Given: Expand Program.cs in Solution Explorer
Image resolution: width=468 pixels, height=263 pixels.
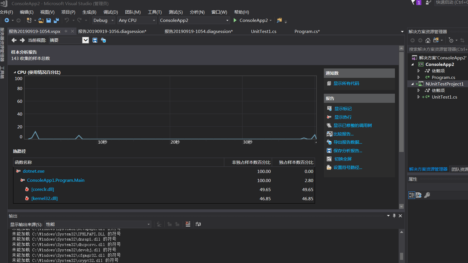Looking at the screenshot, I should click(x=419, y=77).
